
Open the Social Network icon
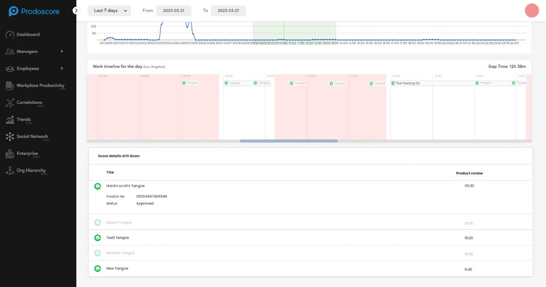[10, 137]
